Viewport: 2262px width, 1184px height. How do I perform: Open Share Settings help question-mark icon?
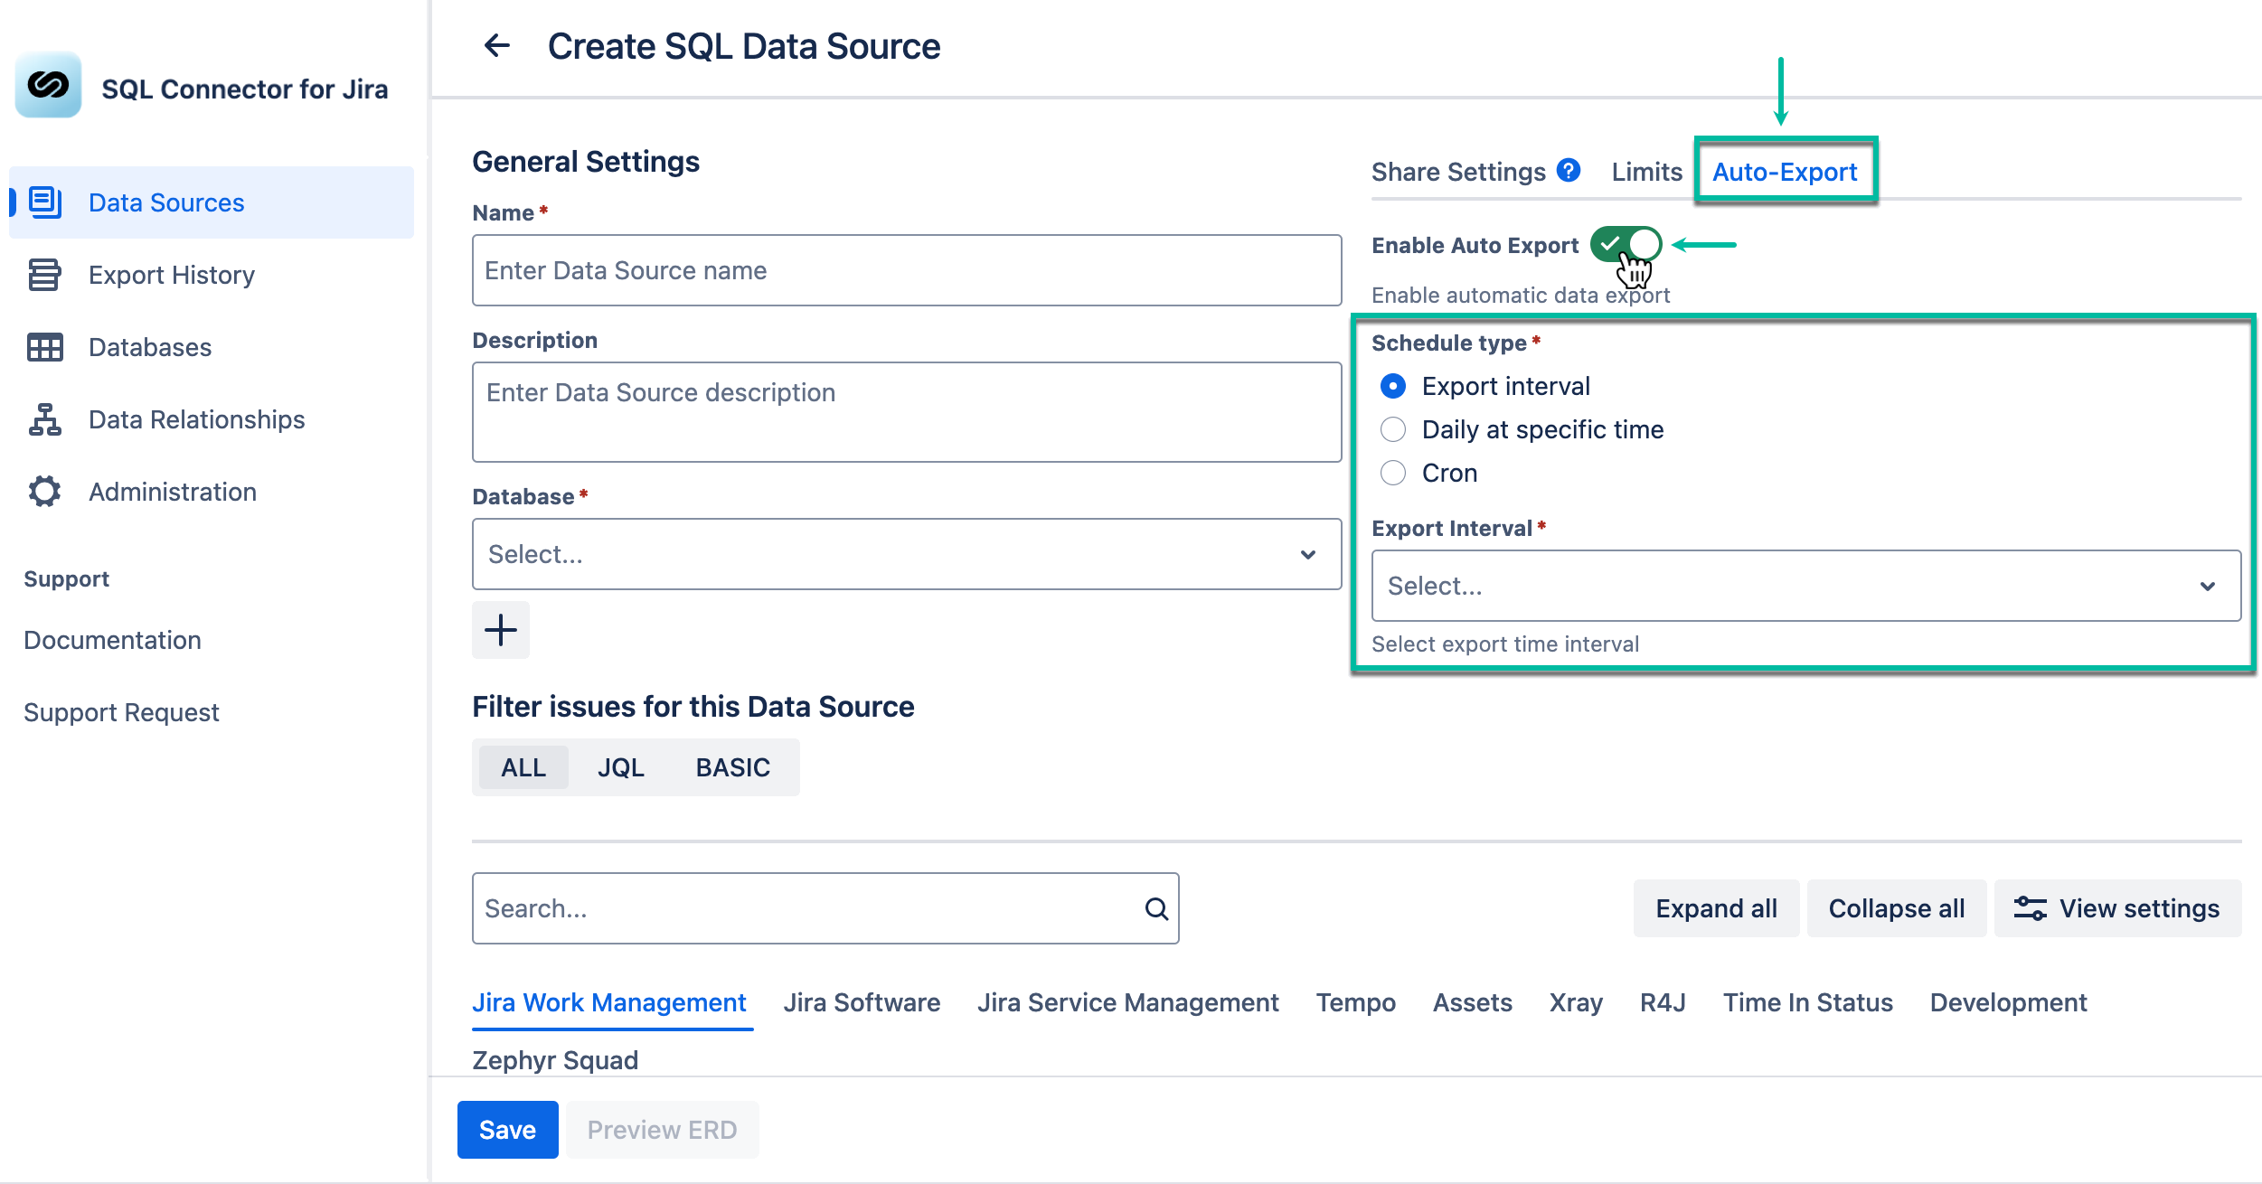(1569, 170)
